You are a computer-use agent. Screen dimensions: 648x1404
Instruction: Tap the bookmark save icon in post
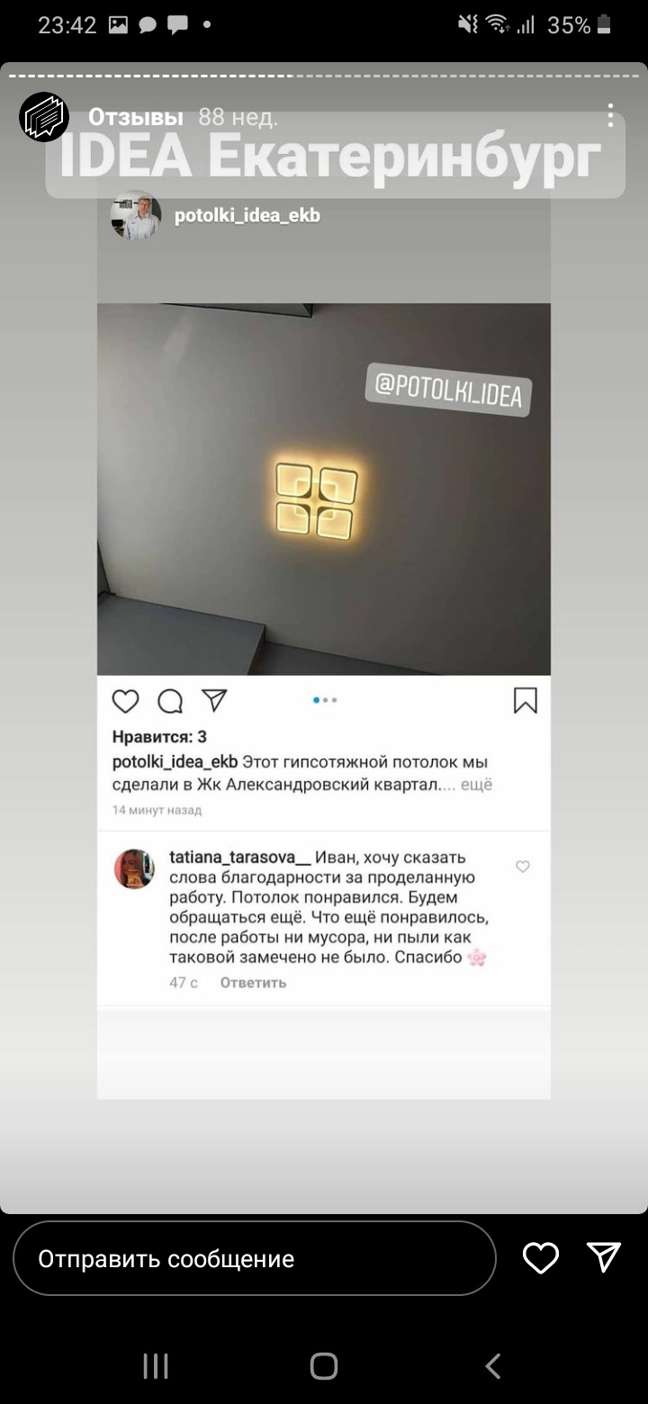click(x=526, y=701)
